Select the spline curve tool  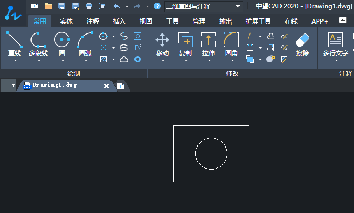click(124, 36)
